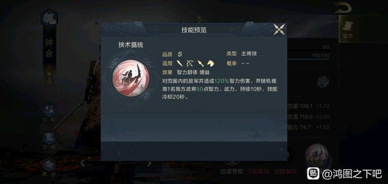Tap the 觉醒解锁 locked skill
This screenshot has height=184, width=388.
tap(285, 171)
